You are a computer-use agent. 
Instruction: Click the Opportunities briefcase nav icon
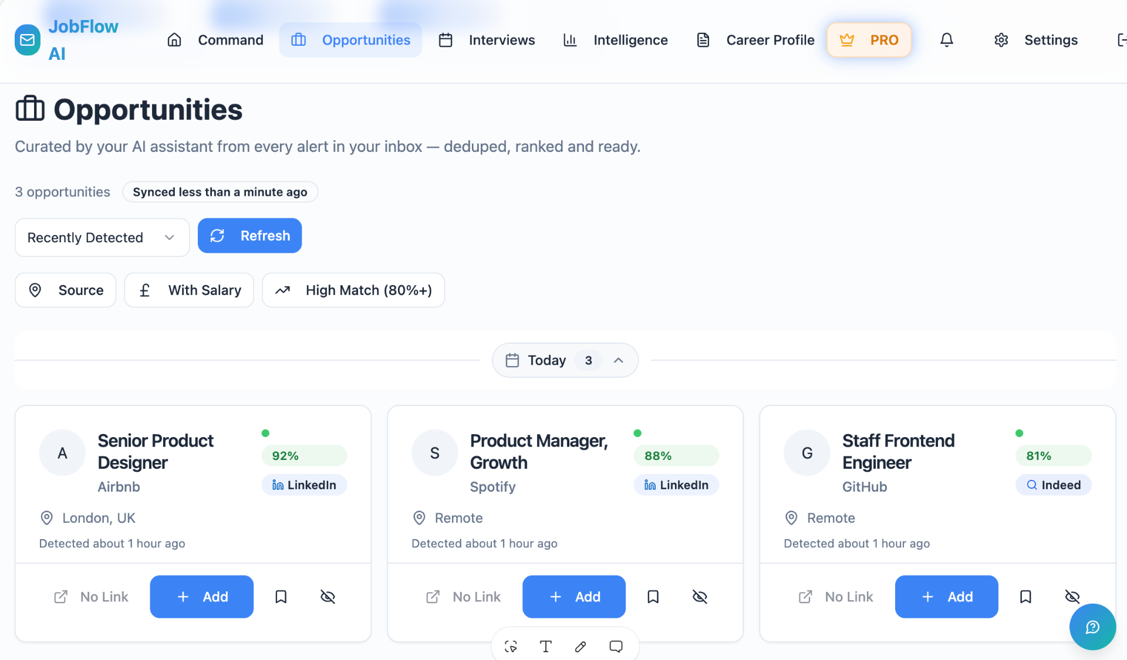(x=299, y=40)
